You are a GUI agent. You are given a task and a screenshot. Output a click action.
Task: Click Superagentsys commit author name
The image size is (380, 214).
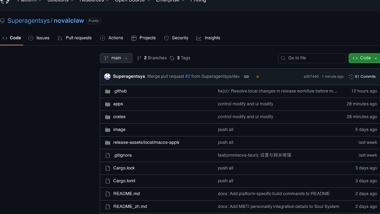(129, 76)
